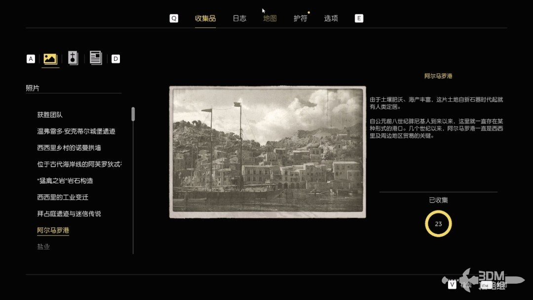Click the collected count circle showing 23

[x=438, y=224]
